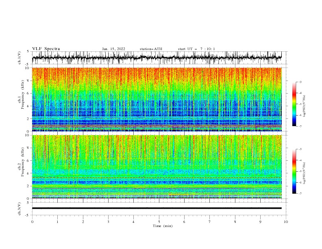
Task: Select the 'Time (min)' axis title
Action: point(163,226)
